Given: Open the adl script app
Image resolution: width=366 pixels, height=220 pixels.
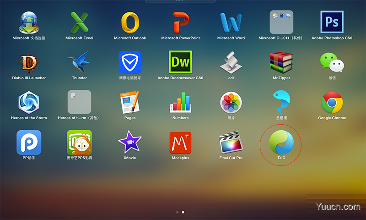Looking at the screenshot, I should [x=231, y=63].
